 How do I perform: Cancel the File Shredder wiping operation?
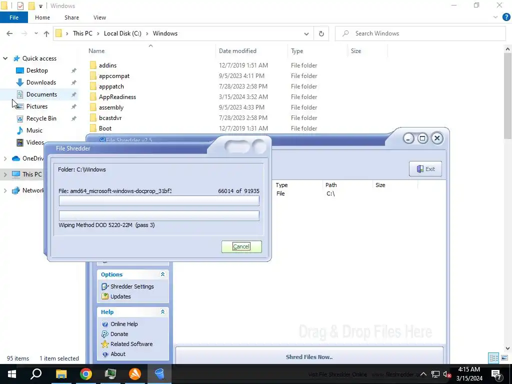coord(241,246)
